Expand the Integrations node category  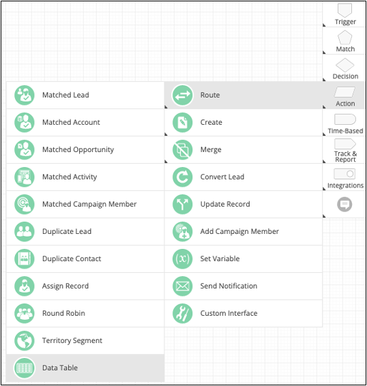(x=344, y=177)
